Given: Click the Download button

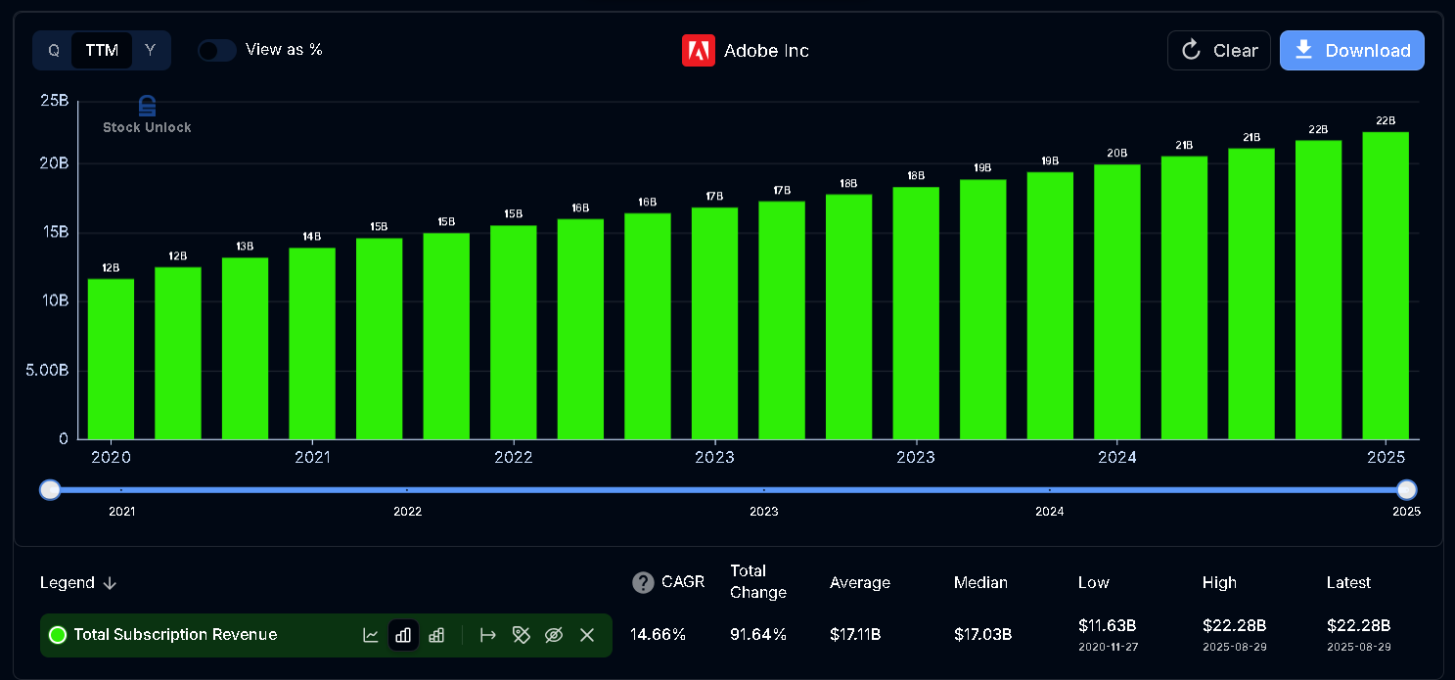Looking at the screenshot, I should click(x=1352, y=51).
